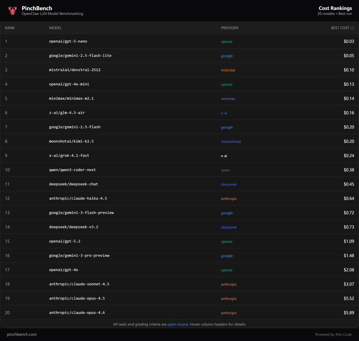The height and width of the screenshot is (341, 359).
Task: Select openai/gpt-4o model in rank 17
Action: (x=63, y=270)
